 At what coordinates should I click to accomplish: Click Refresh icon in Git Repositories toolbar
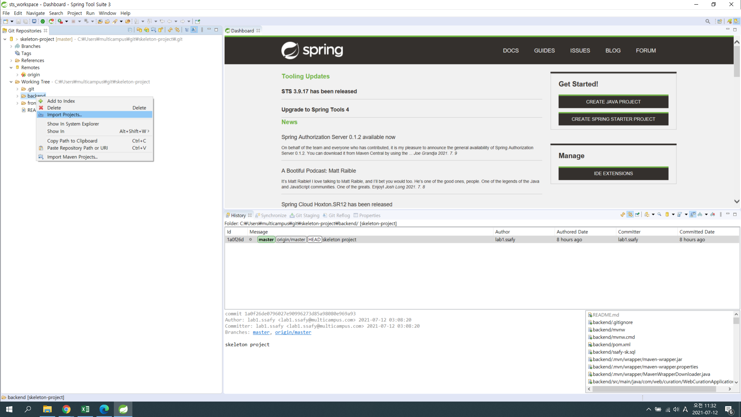[x=170, y=30]
